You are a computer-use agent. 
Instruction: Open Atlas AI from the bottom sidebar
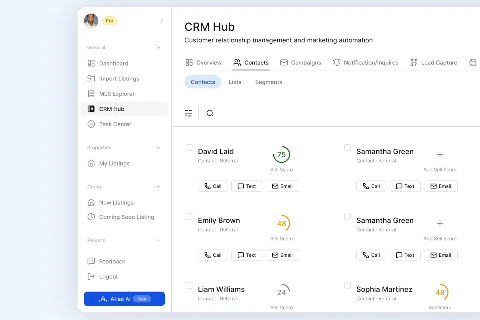(124, 299)
